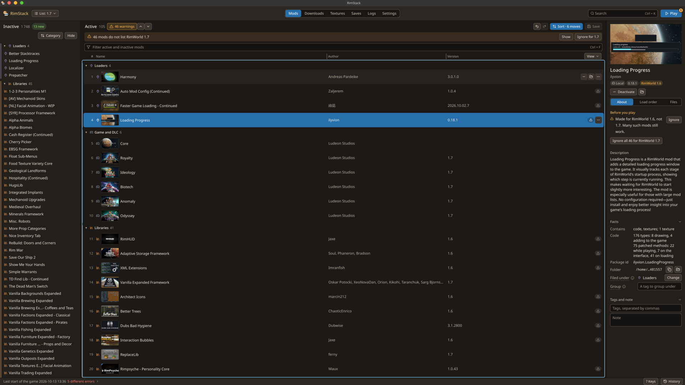
Task: Show info about Group field
Action: point(624,287)
